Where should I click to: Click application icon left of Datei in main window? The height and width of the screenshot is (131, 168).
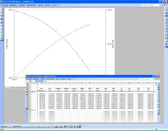(2, 5)
